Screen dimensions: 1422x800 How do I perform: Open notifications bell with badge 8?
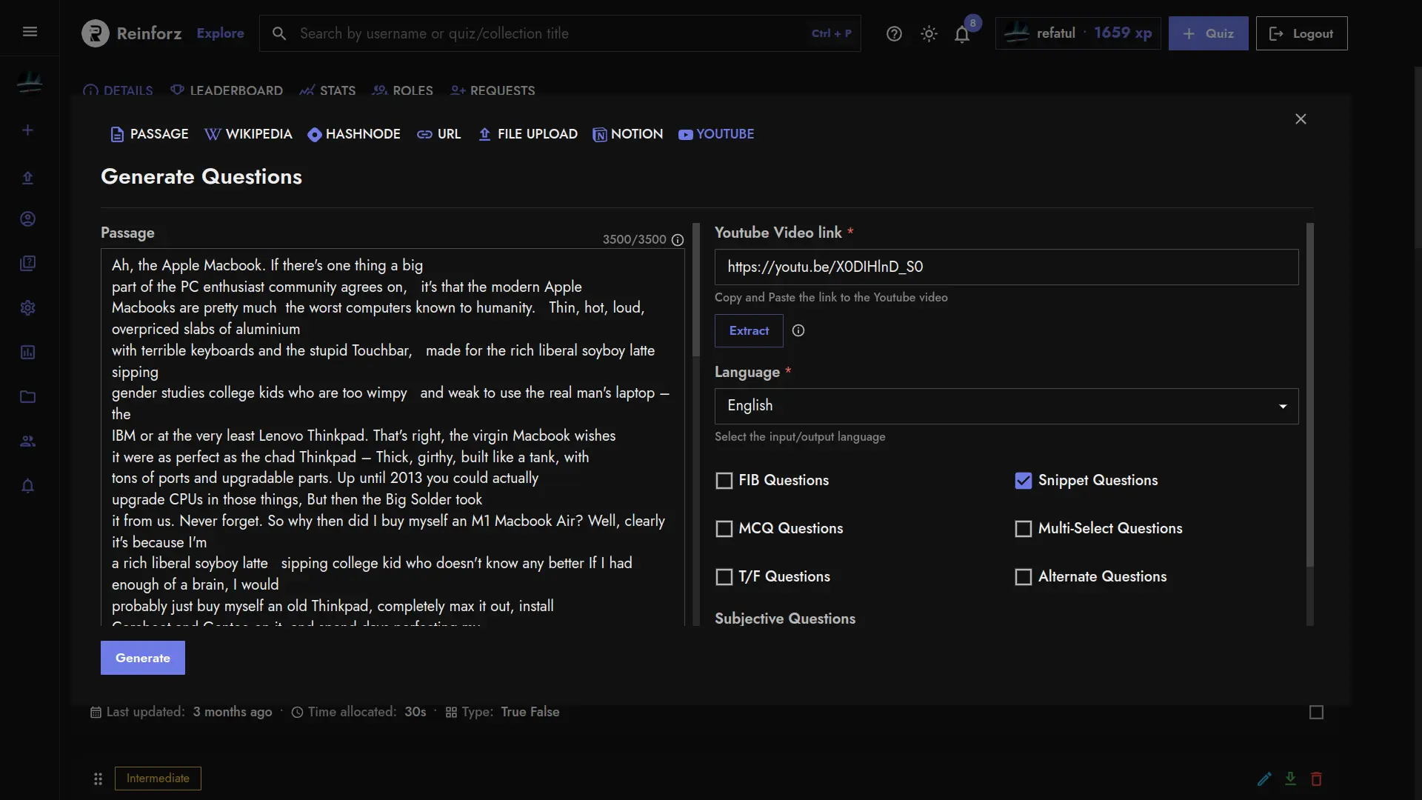point(962,33)
